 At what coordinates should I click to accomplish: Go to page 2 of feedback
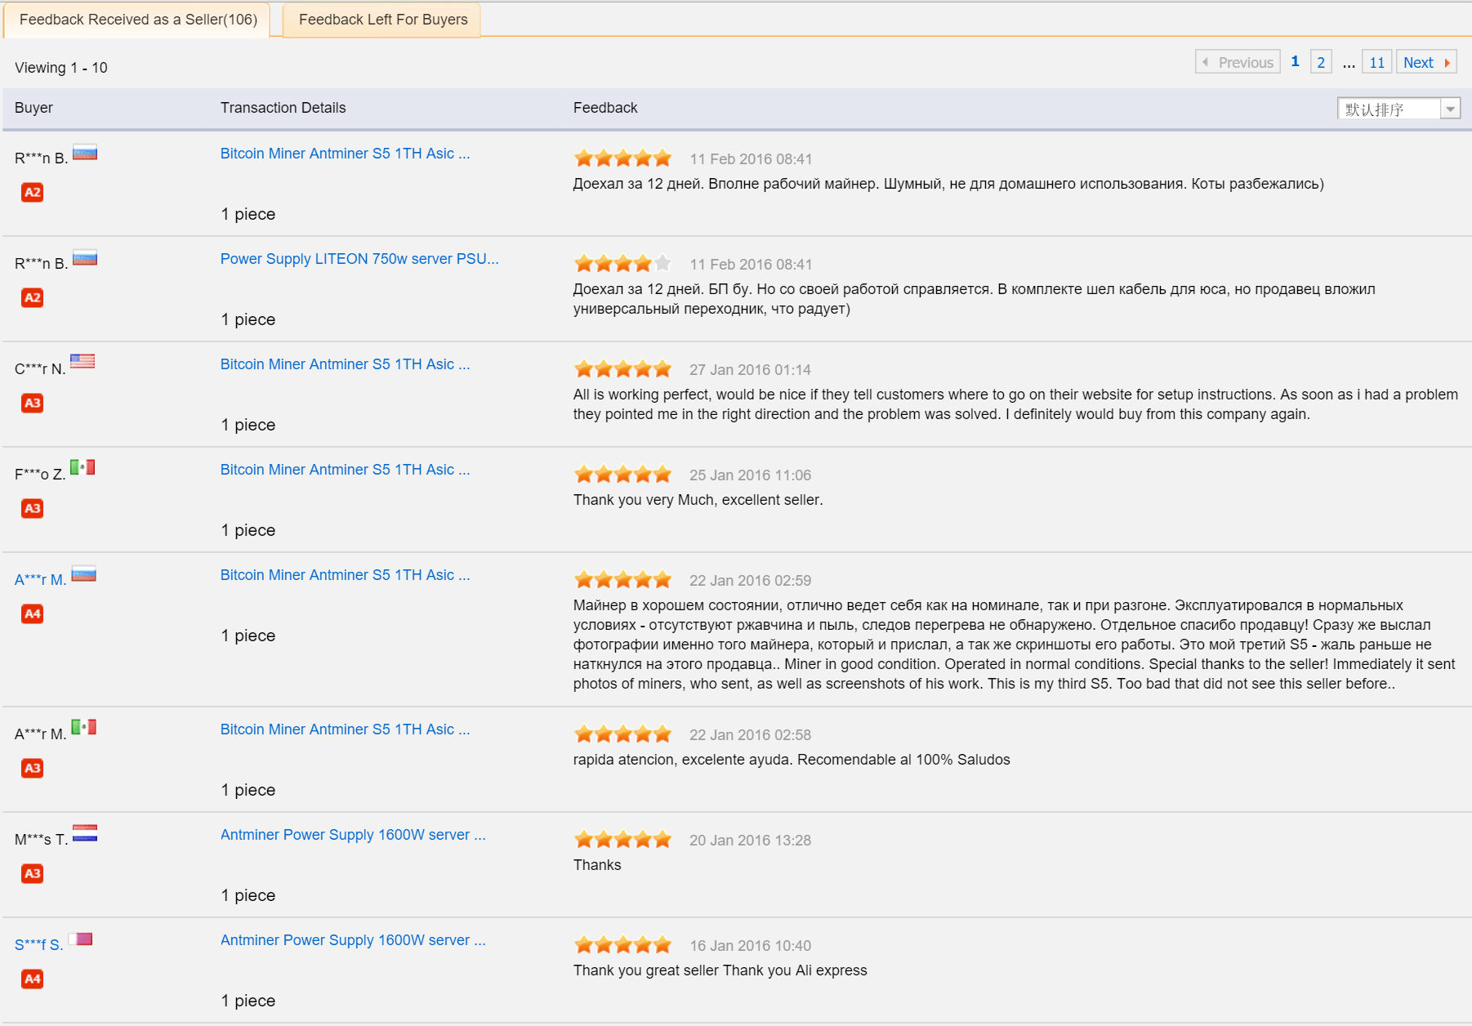coord(1321,62)
